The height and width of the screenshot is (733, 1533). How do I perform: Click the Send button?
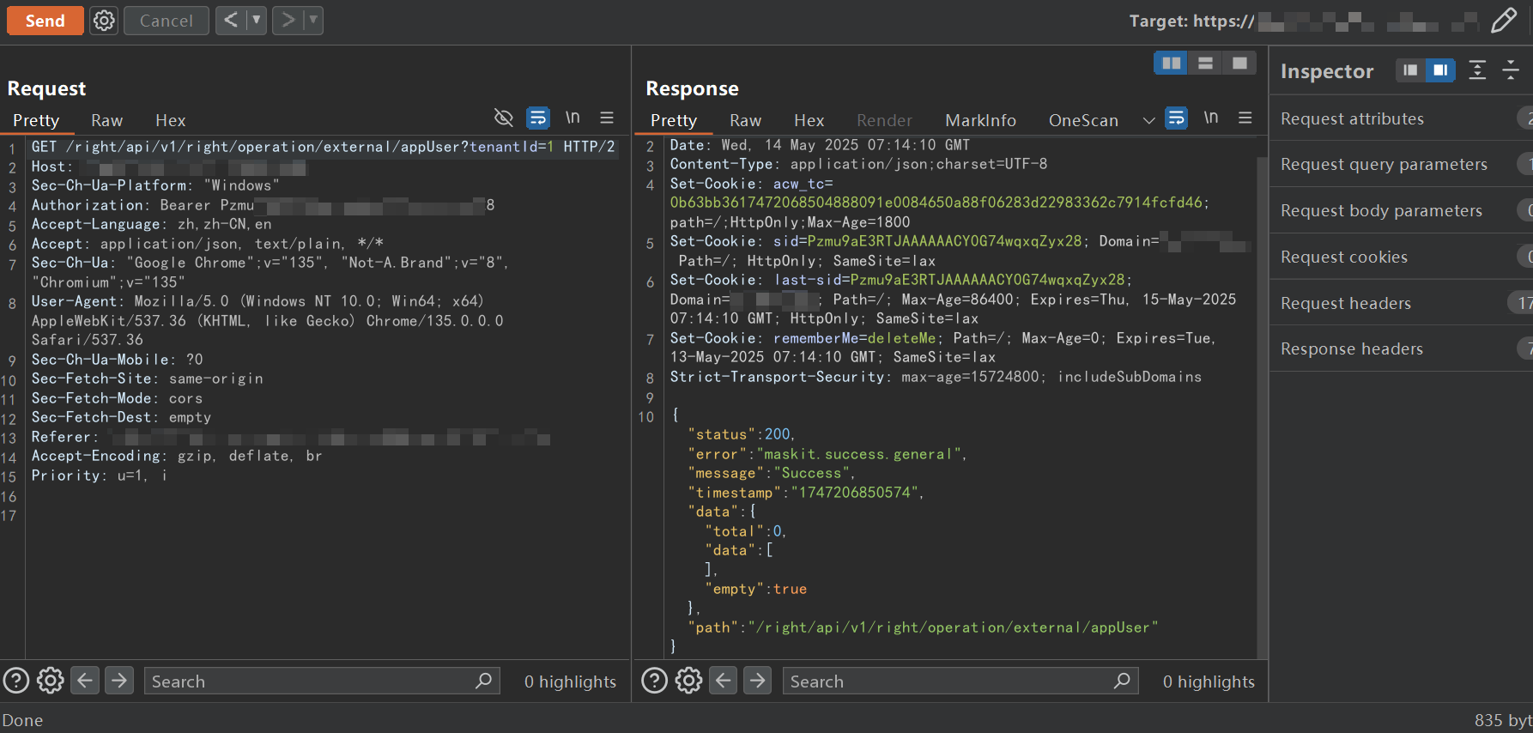45,21
